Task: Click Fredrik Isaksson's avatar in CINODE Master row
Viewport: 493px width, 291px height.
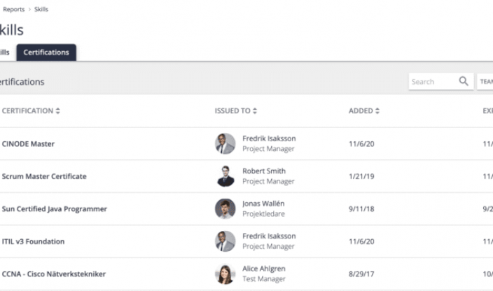Action: pos(225,143)
